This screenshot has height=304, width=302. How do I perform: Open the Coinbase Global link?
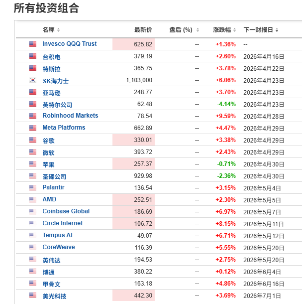coord(66,211)
